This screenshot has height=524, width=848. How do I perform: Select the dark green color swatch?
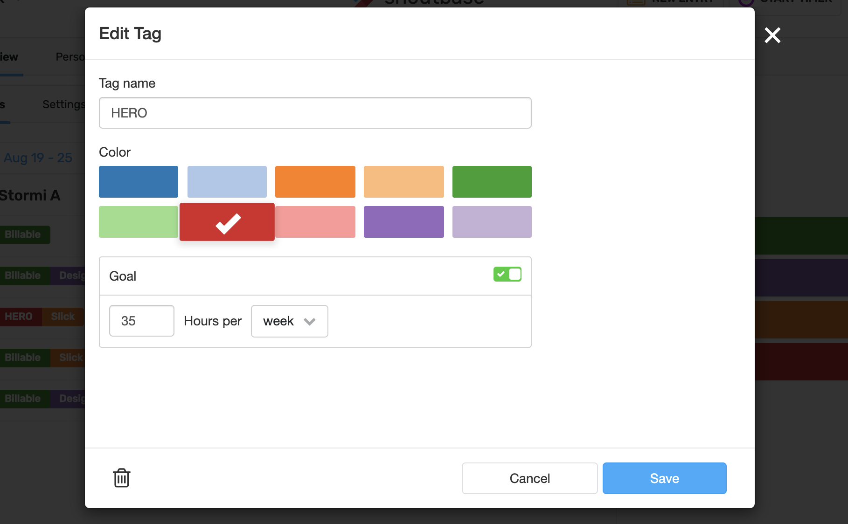pos(492,182)
